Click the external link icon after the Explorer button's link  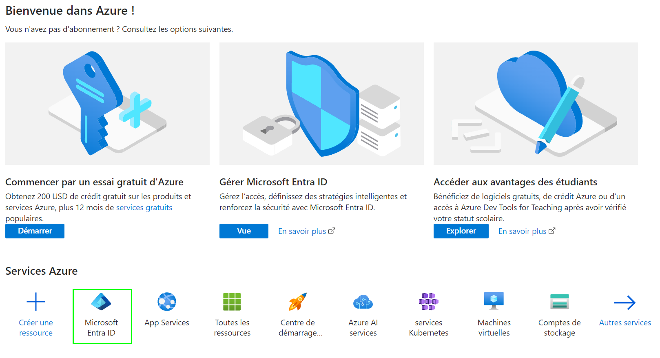pos(552,231)
